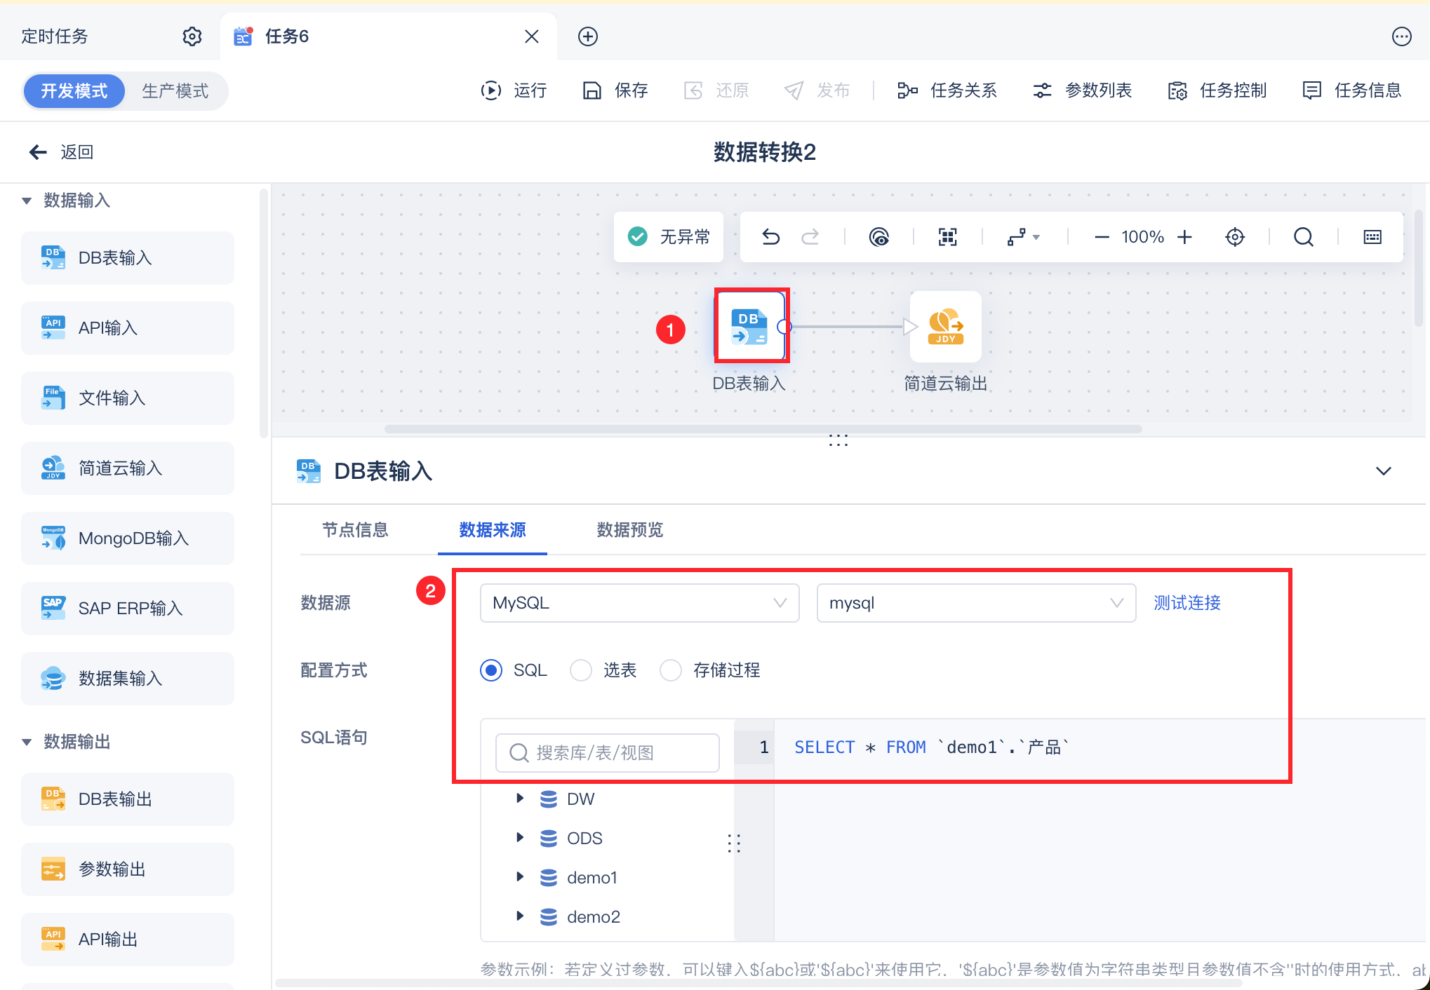This screenshot has width=1430, height=990.
Task: Switch to the 节点信息 tab
Action: [x=355, y=530]
